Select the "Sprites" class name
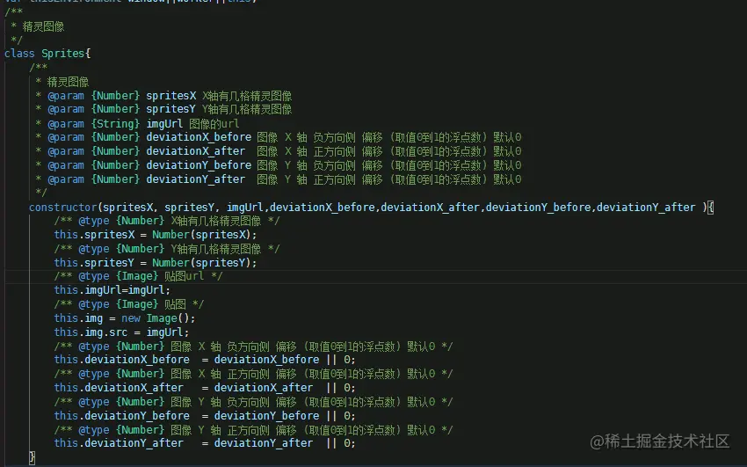This screenshot has width=747, height=467. pos(63,54)
